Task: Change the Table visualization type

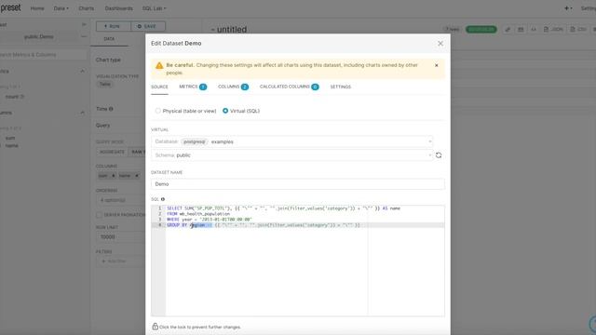Action: click(105, 85)
